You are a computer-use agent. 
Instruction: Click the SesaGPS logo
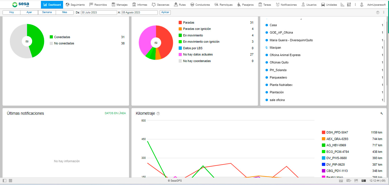pyautogui.click(x=21, y=5)
